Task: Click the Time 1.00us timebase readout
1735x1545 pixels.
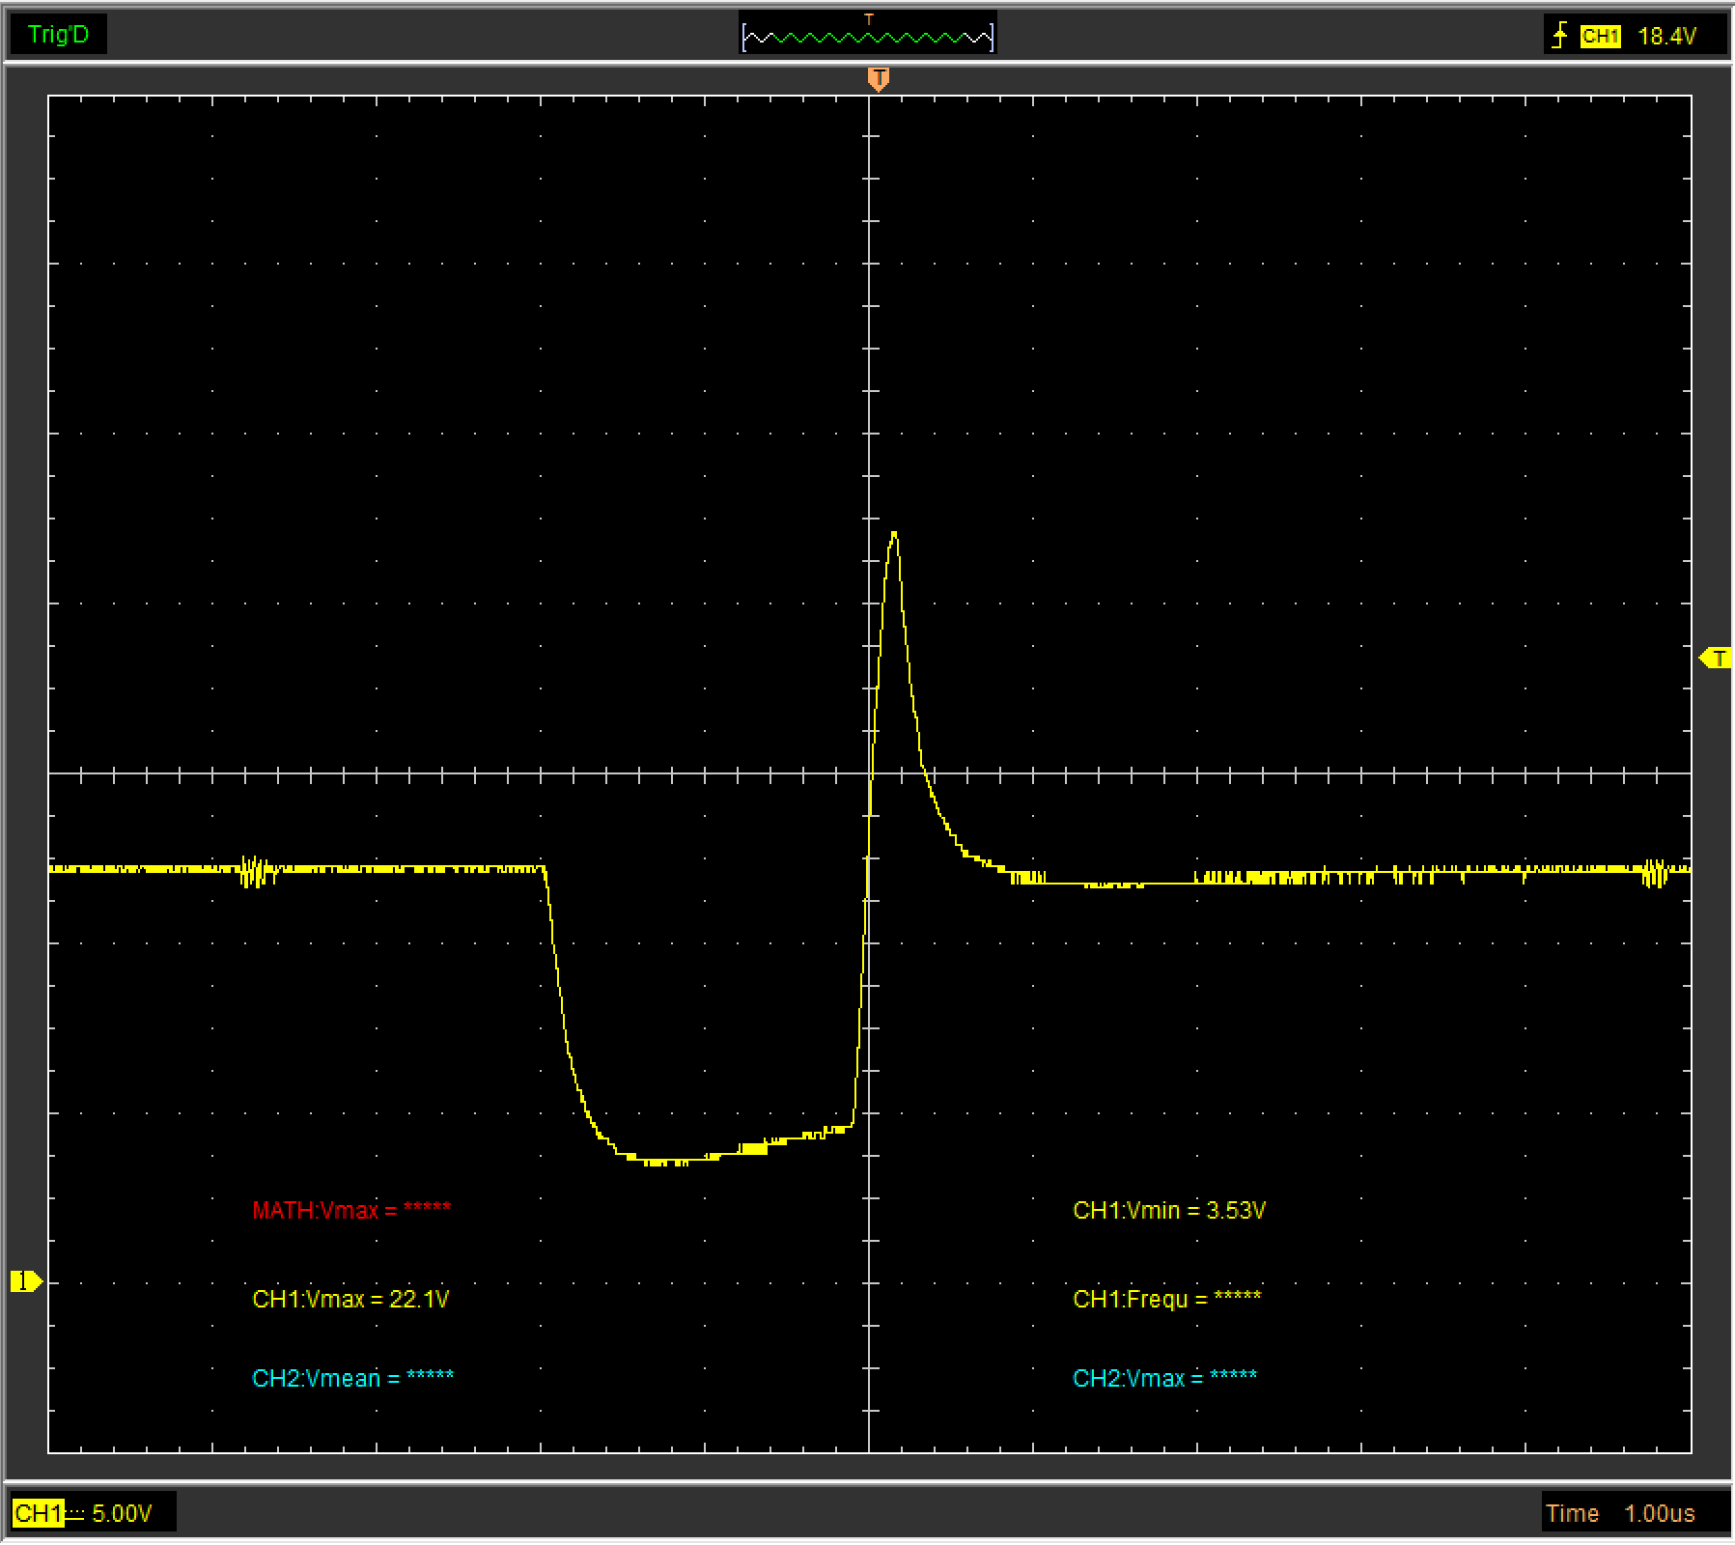Action: (1620, 1513)
